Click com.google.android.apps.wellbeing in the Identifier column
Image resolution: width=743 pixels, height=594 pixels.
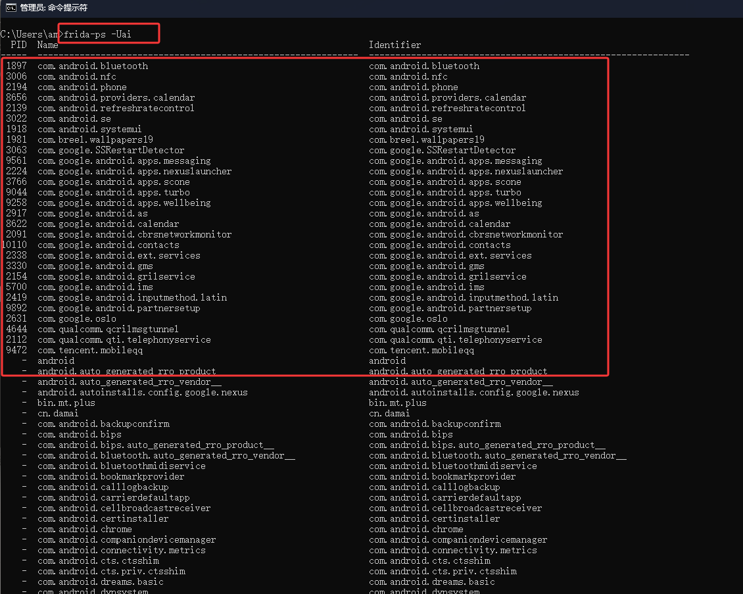coord(456,203)
